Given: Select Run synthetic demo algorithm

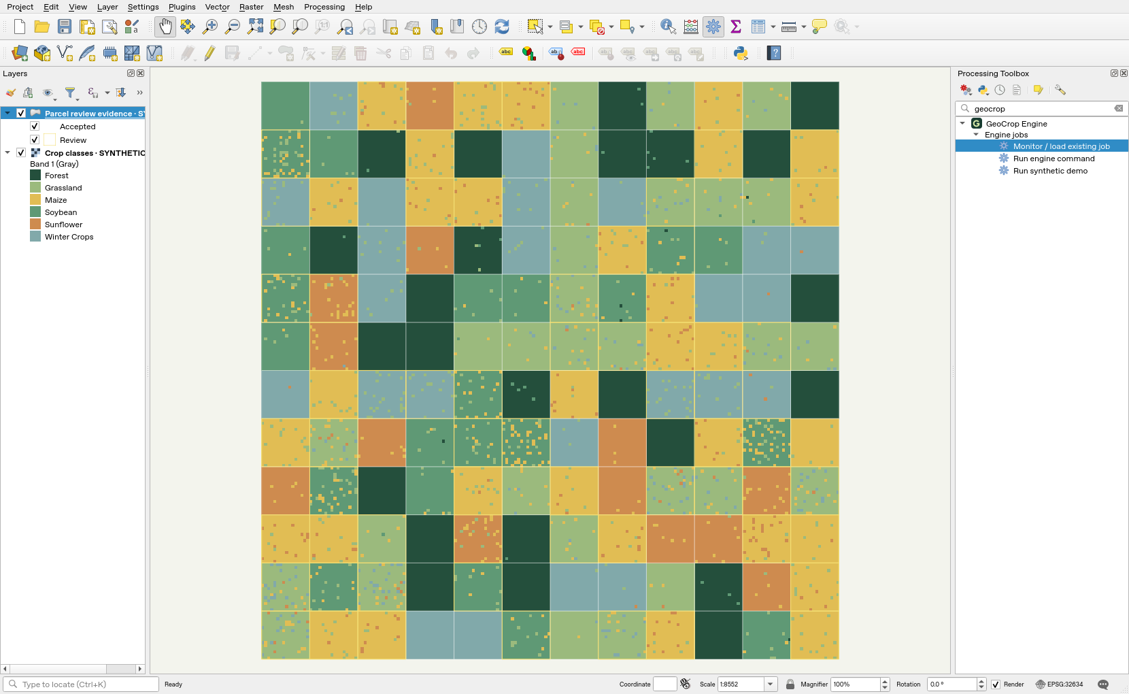Looking at the screenshot, I should click(1050, 171).
